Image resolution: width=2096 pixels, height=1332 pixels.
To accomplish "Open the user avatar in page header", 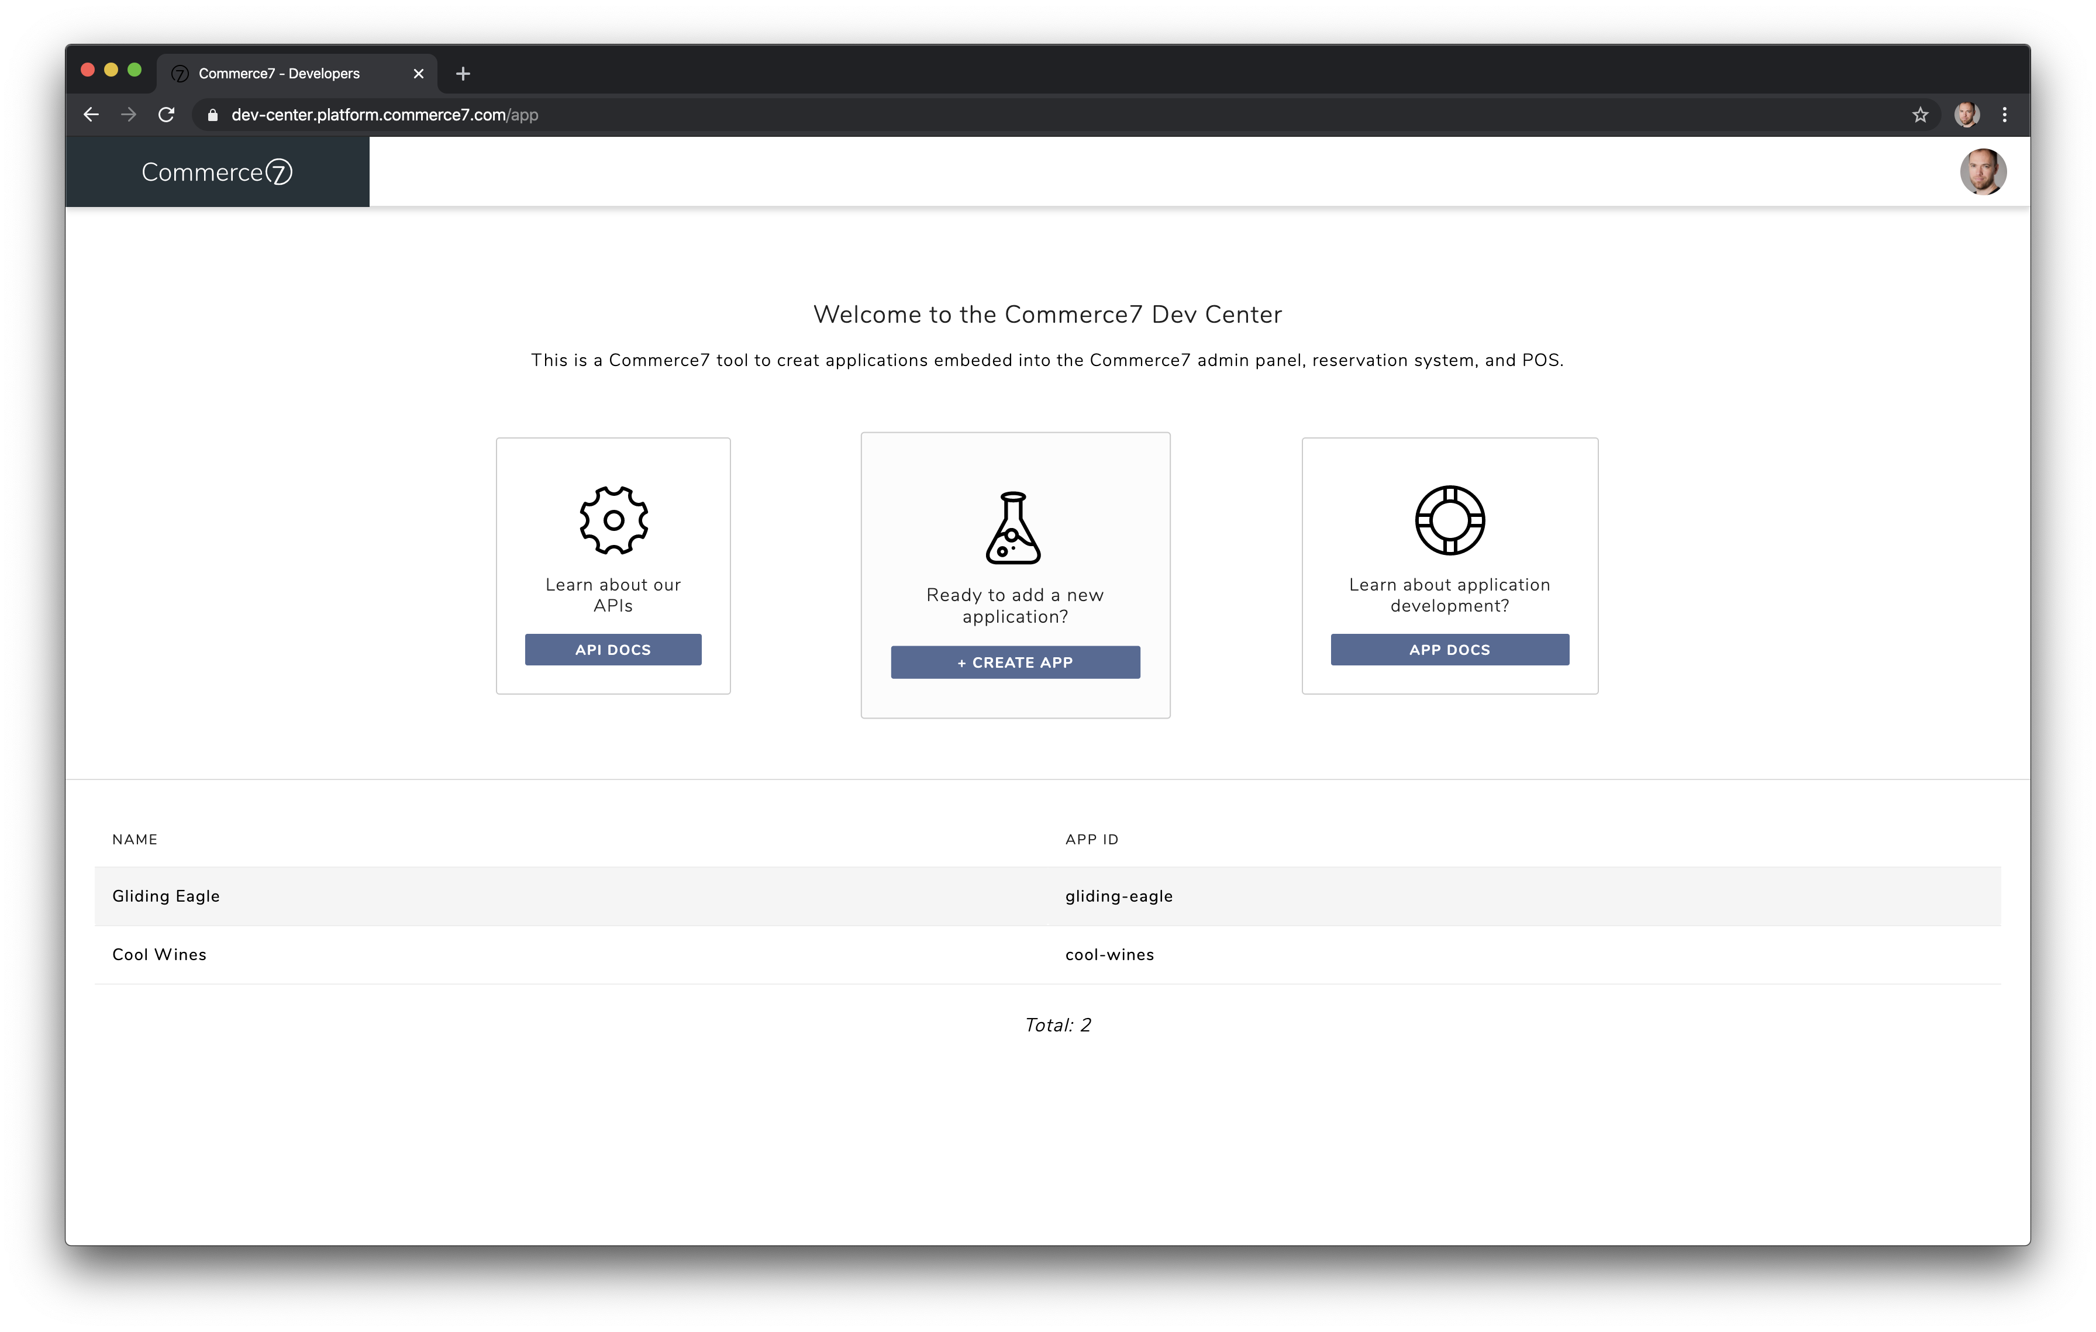I will tap(1982, 172).
